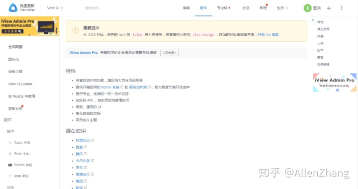Open the 京东 link
Image resolution: width=358 pixels, height=189 pixels.
click(79, 168)
